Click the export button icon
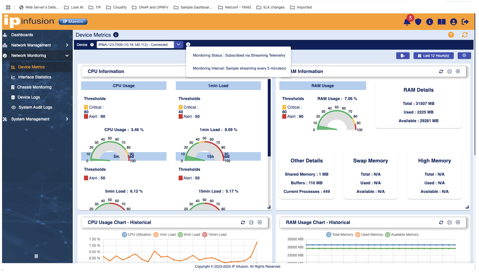Viewport: 479px width, 273px height. click(403, 56)
